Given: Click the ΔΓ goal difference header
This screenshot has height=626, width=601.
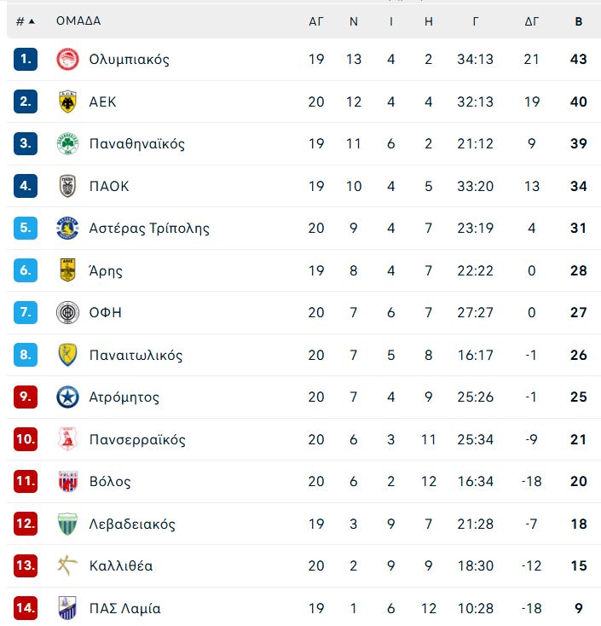Looking at the screenshot, I should [532, 21].
